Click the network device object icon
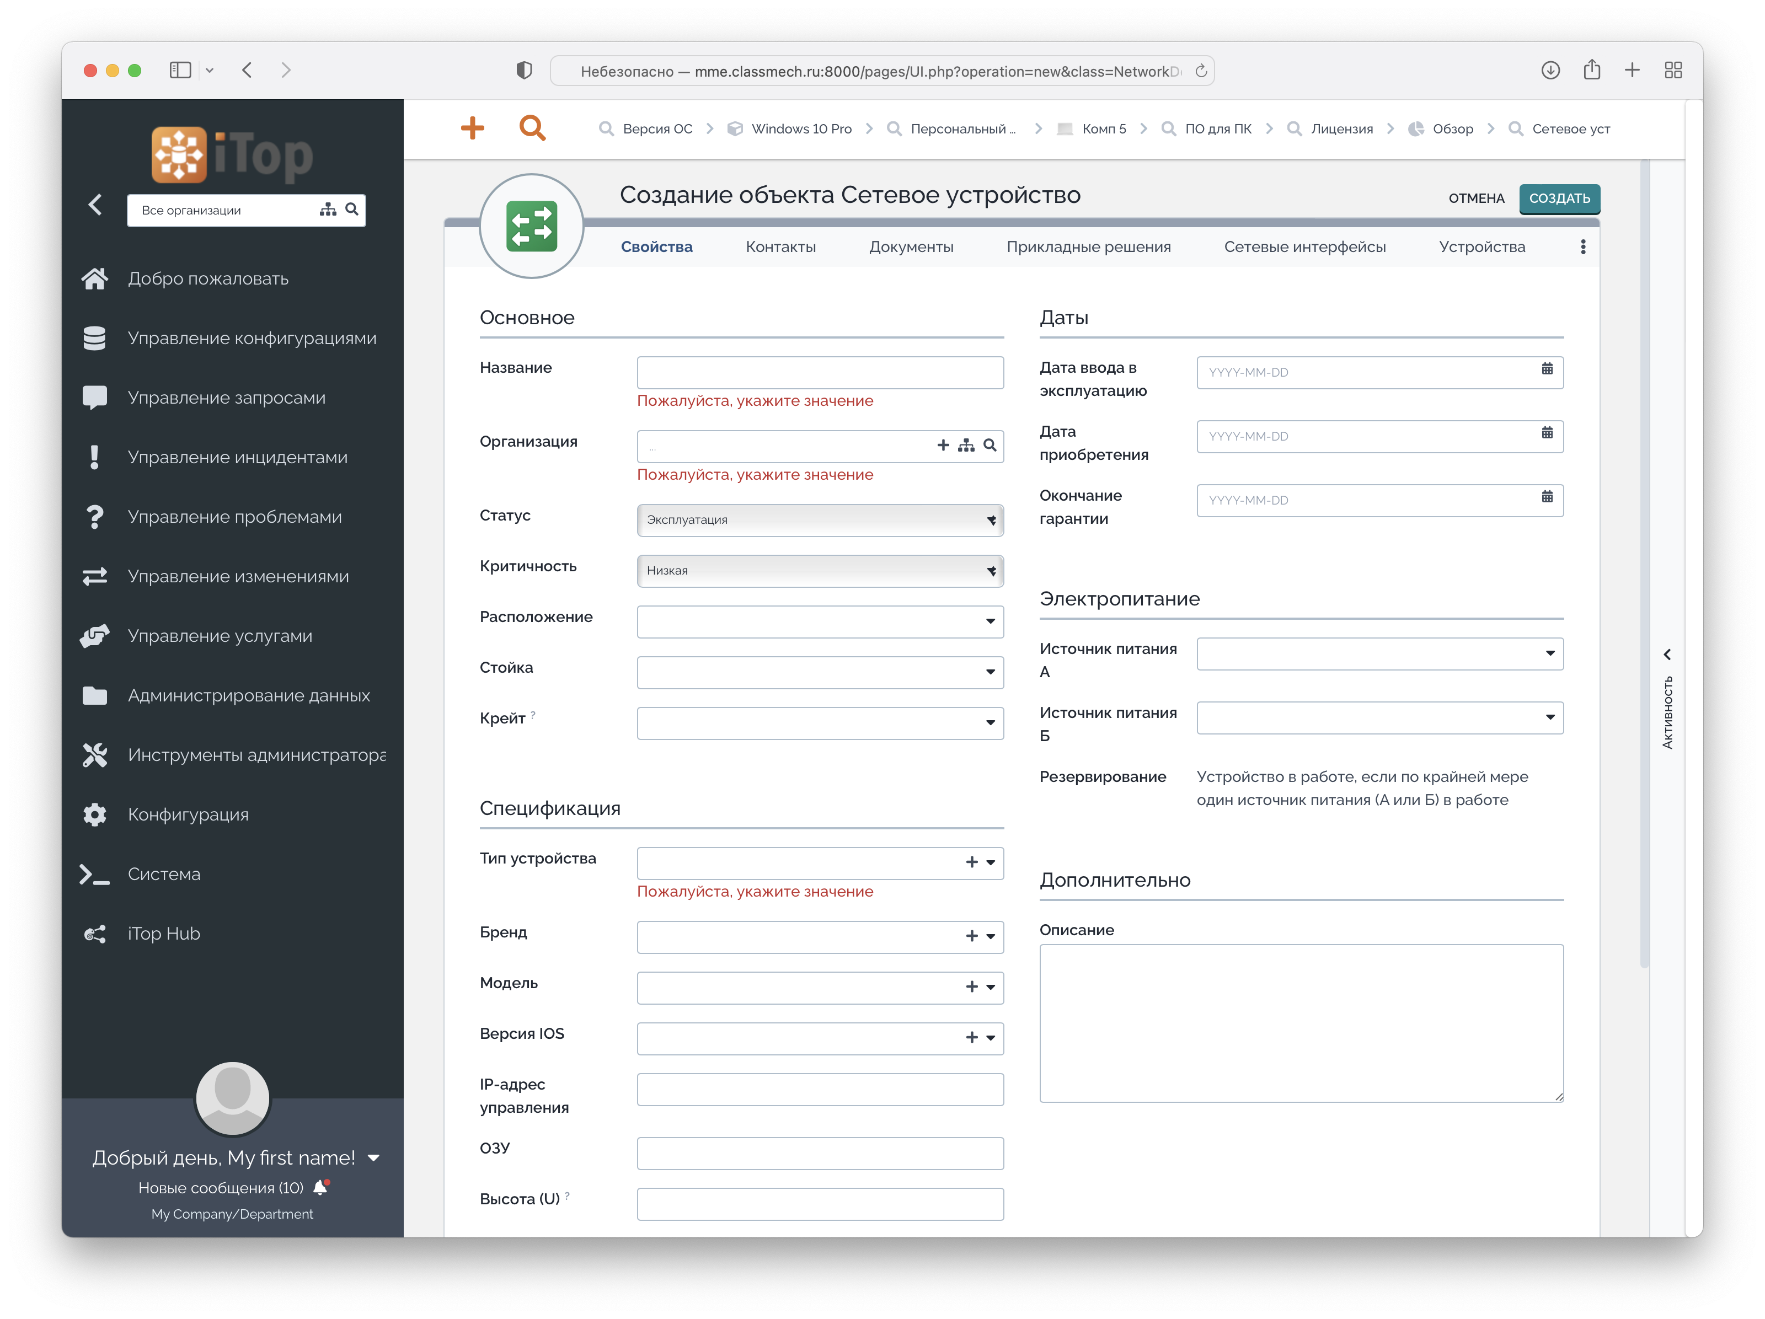The image size is (1765, 1319). tap(531, 227)
